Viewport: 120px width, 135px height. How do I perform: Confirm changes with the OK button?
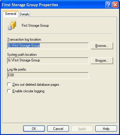coord(34,128)
